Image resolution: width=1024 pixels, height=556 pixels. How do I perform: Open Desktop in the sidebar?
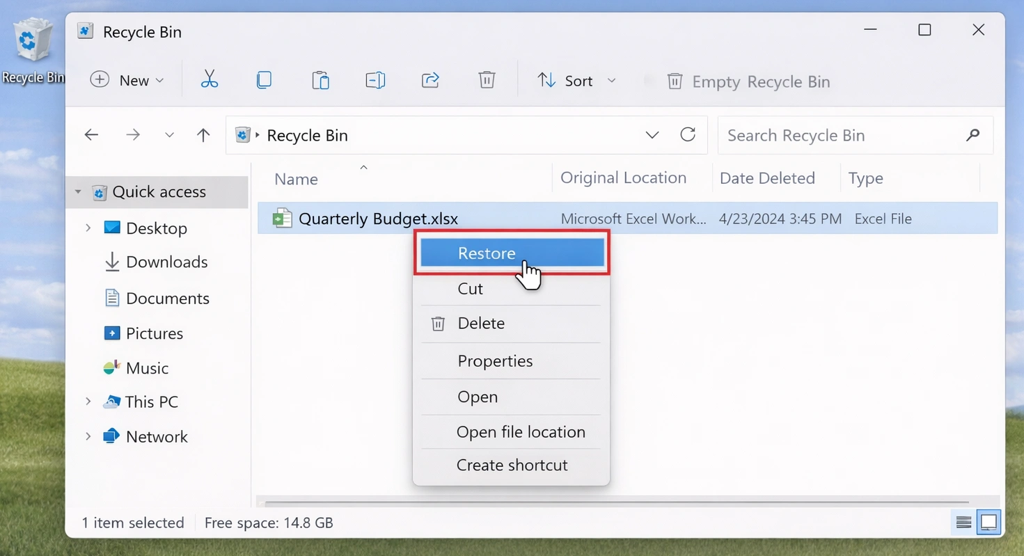(156, 228)
